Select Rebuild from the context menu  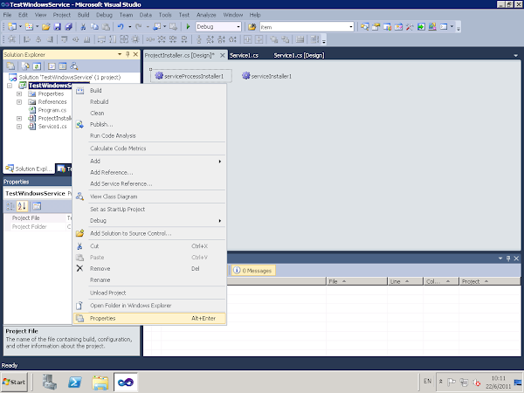pos(149,102)
